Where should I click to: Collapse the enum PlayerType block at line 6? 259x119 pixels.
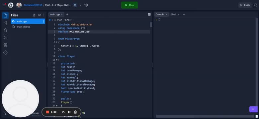57,42
